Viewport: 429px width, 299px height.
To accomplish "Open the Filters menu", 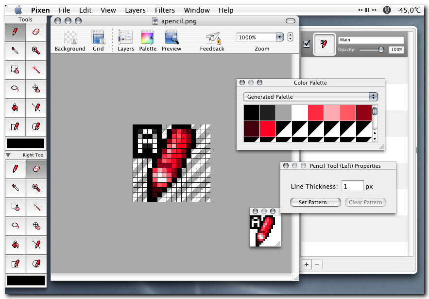I will tap(165, 10).
